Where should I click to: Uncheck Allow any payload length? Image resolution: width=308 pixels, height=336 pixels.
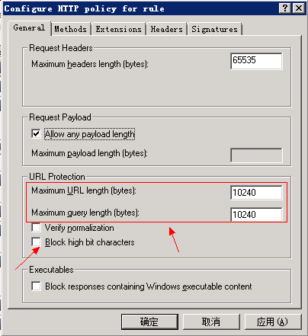click(x=36, y=133)
